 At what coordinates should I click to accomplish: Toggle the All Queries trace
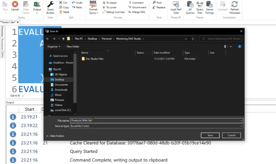(x=190, y=7)
